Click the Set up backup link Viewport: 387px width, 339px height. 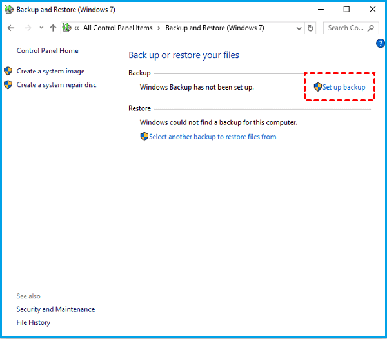point(344,87)
